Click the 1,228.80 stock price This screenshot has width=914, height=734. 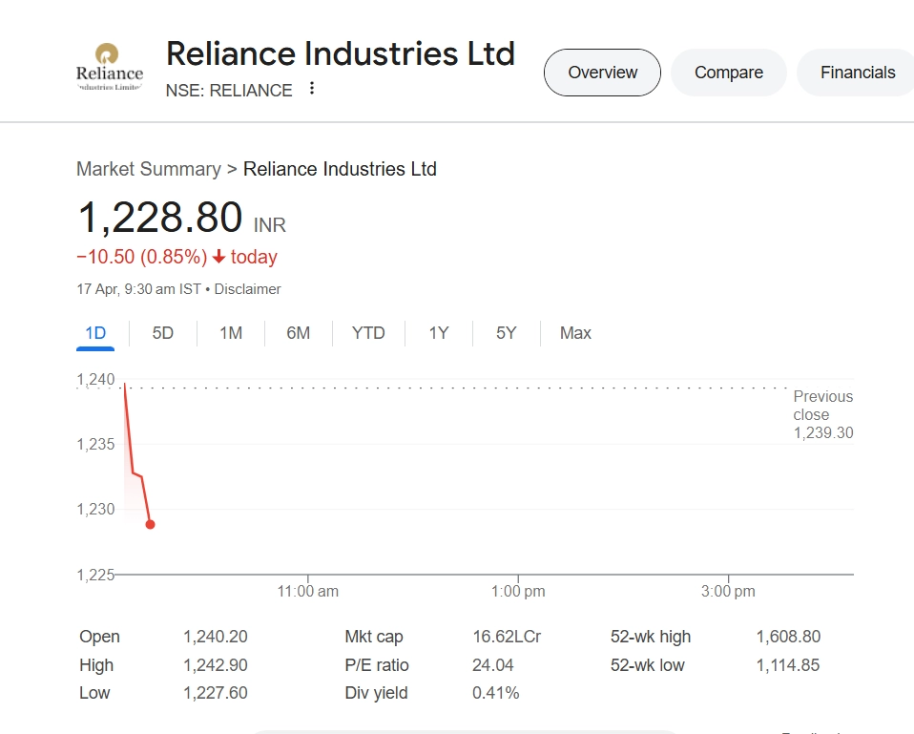160,218
